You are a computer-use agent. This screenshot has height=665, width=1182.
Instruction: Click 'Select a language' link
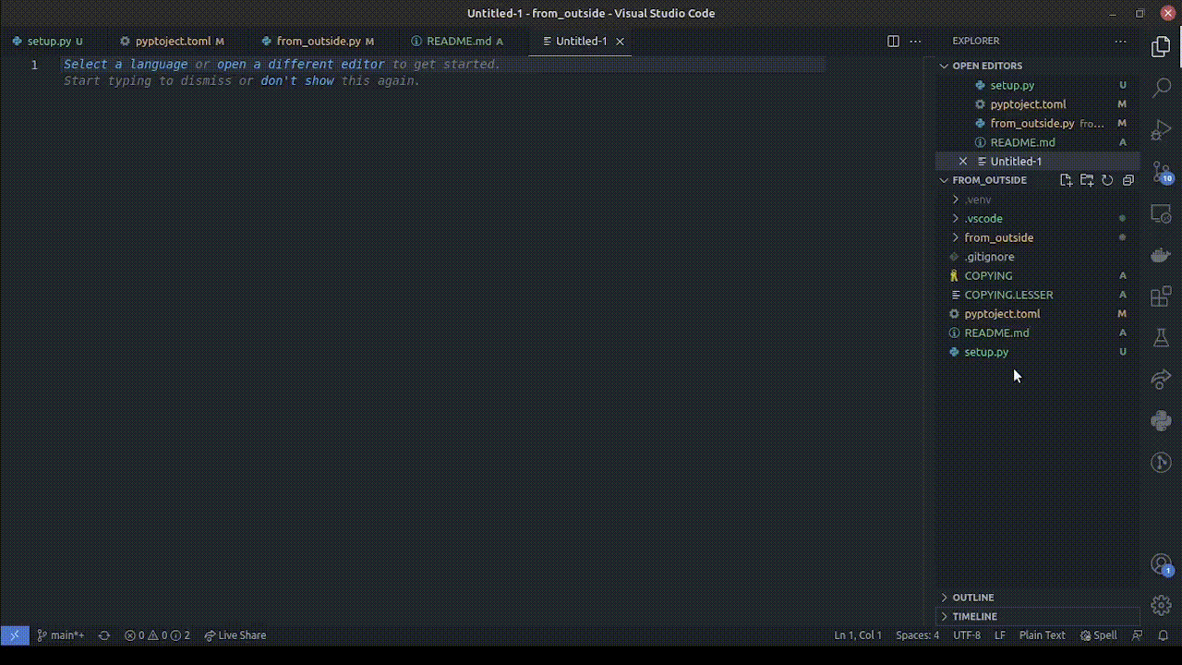coord(126,65)
